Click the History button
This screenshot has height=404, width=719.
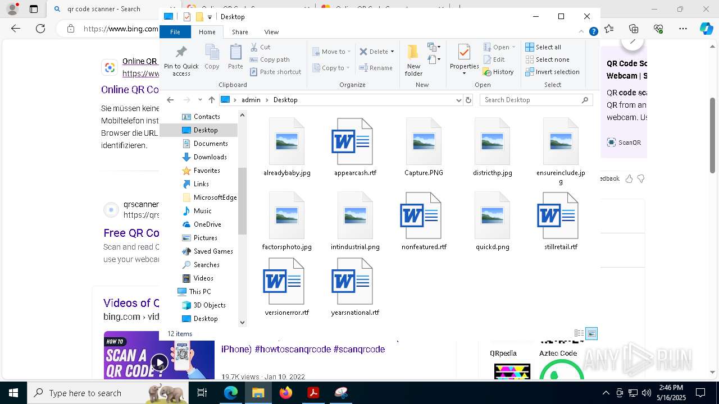pos(498,72)
